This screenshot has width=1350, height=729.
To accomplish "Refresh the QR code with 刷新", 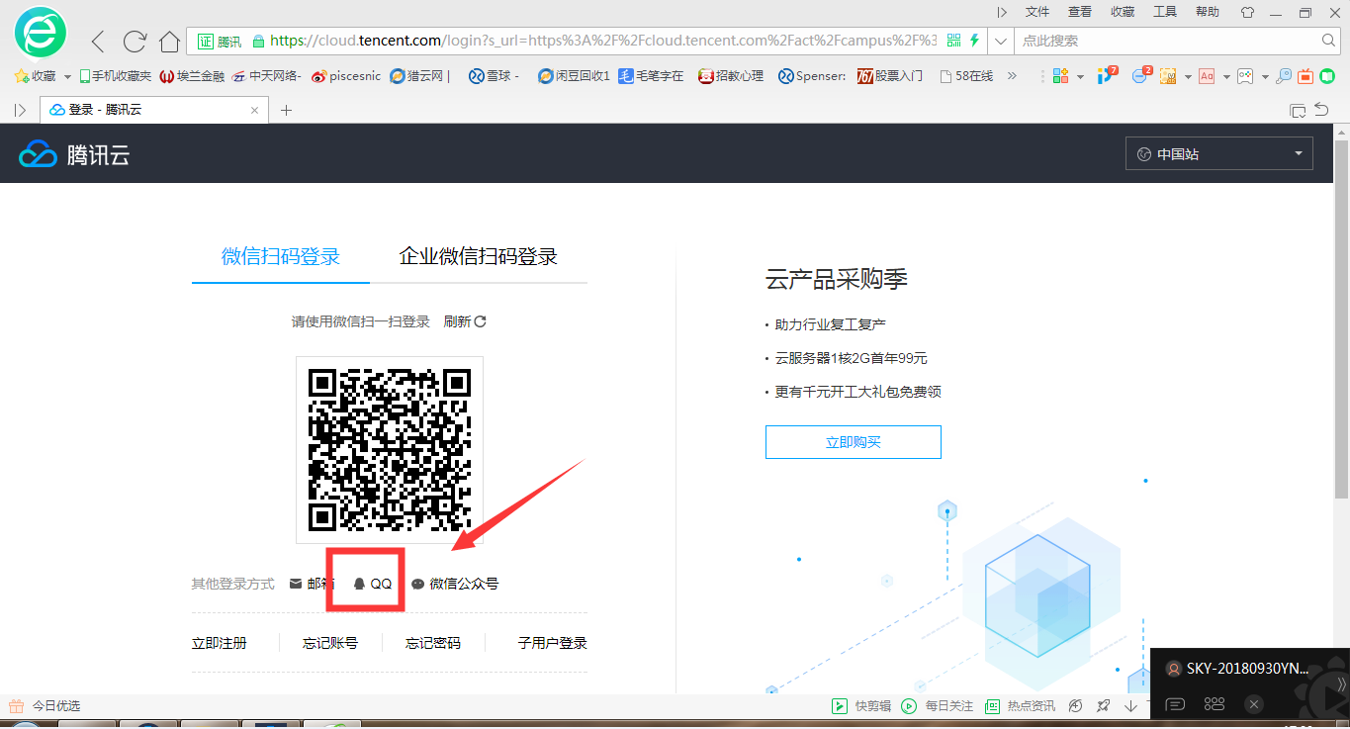I will pos(465,321).
